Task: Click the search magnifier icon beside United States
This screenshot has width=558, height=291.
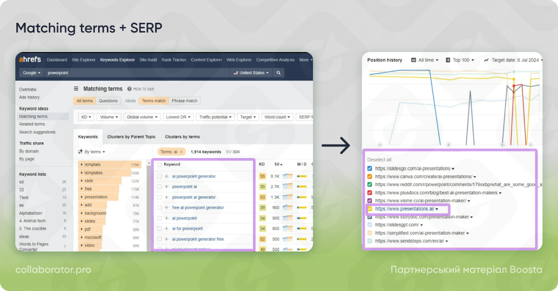Action: pos(278,73)
